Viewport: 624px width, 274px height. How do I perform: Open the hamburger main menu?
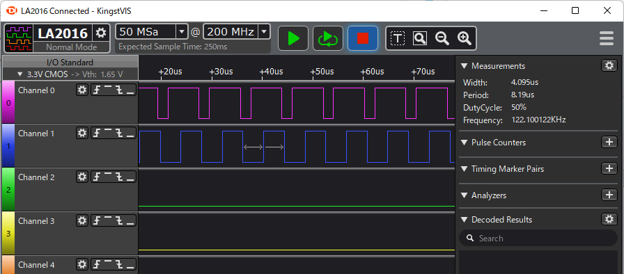pos(607,38)
